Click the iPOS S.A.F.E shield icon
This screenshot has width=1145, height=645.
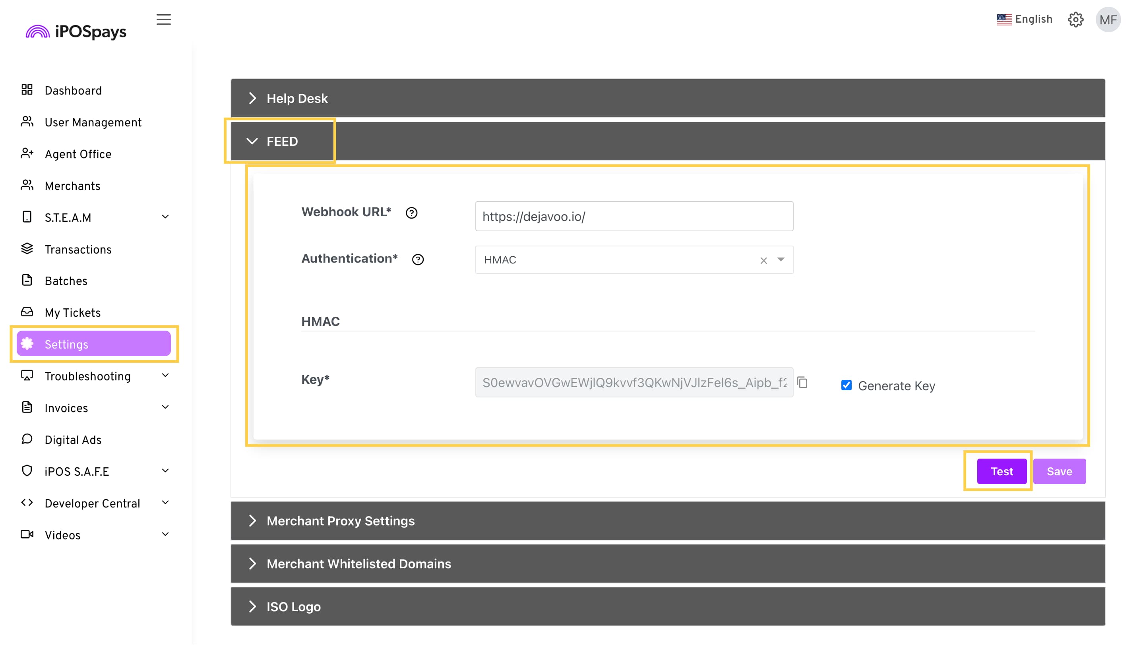coord(27,471)
